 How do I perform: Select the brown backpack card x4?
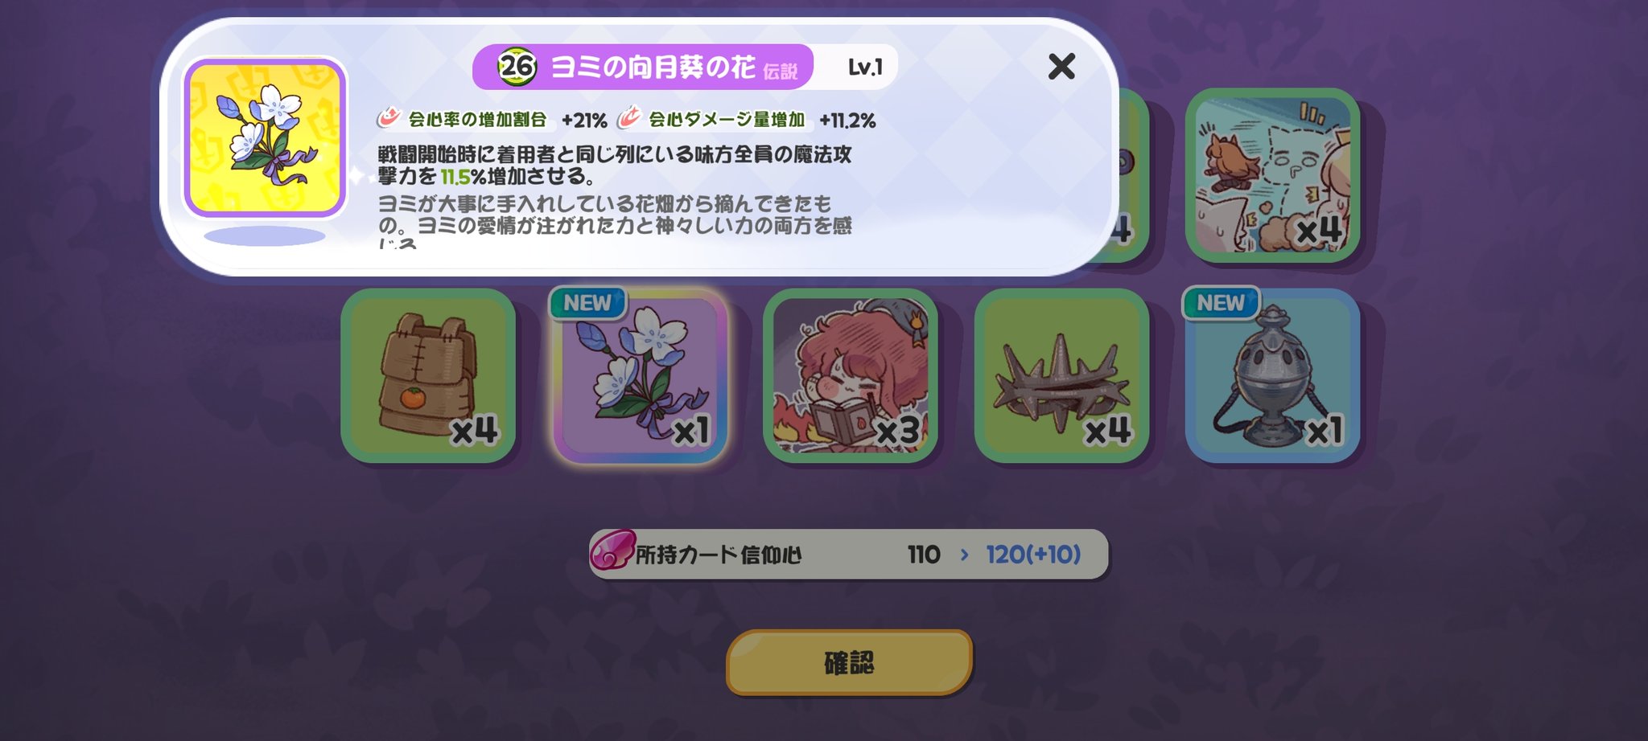(428, 375)
